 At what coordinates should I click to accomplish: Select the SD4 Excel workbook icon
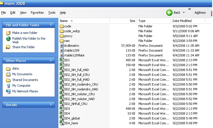coord(62,113)
